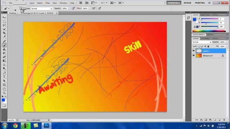230x129 pixels.
Task: Select the Eraser tool
Action: pos(4,57)
